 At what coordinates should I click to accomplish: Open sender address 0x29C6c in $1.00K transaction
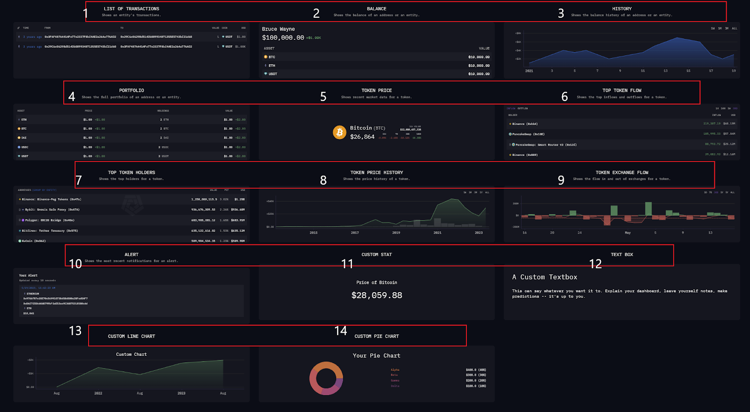coord(80,46)
